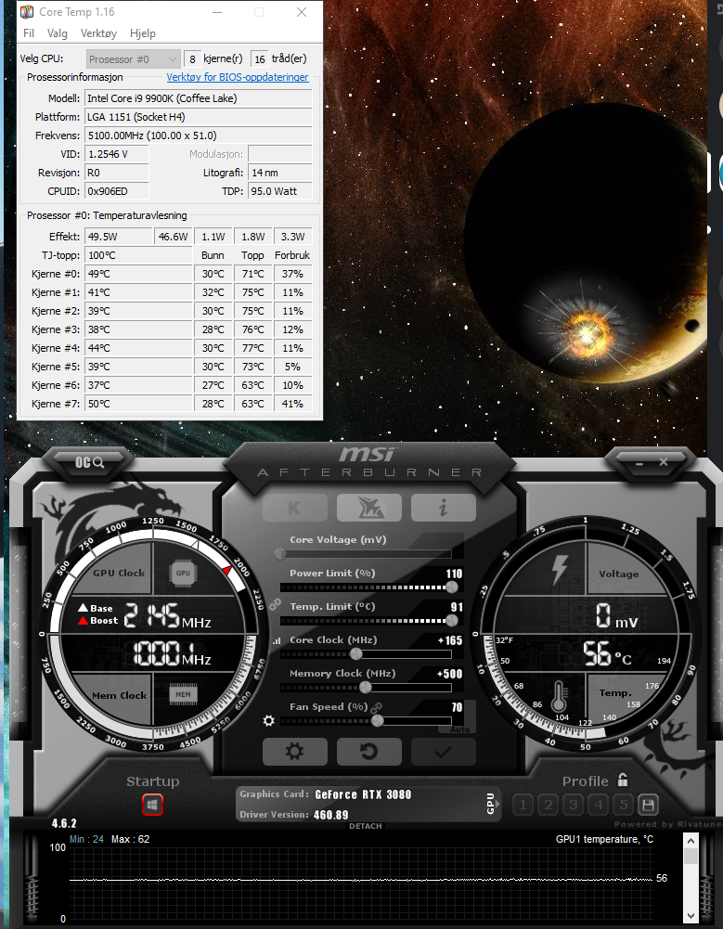Click the Fan Speed slider handle
The image size is (723, 929).
tap(378, 720)
